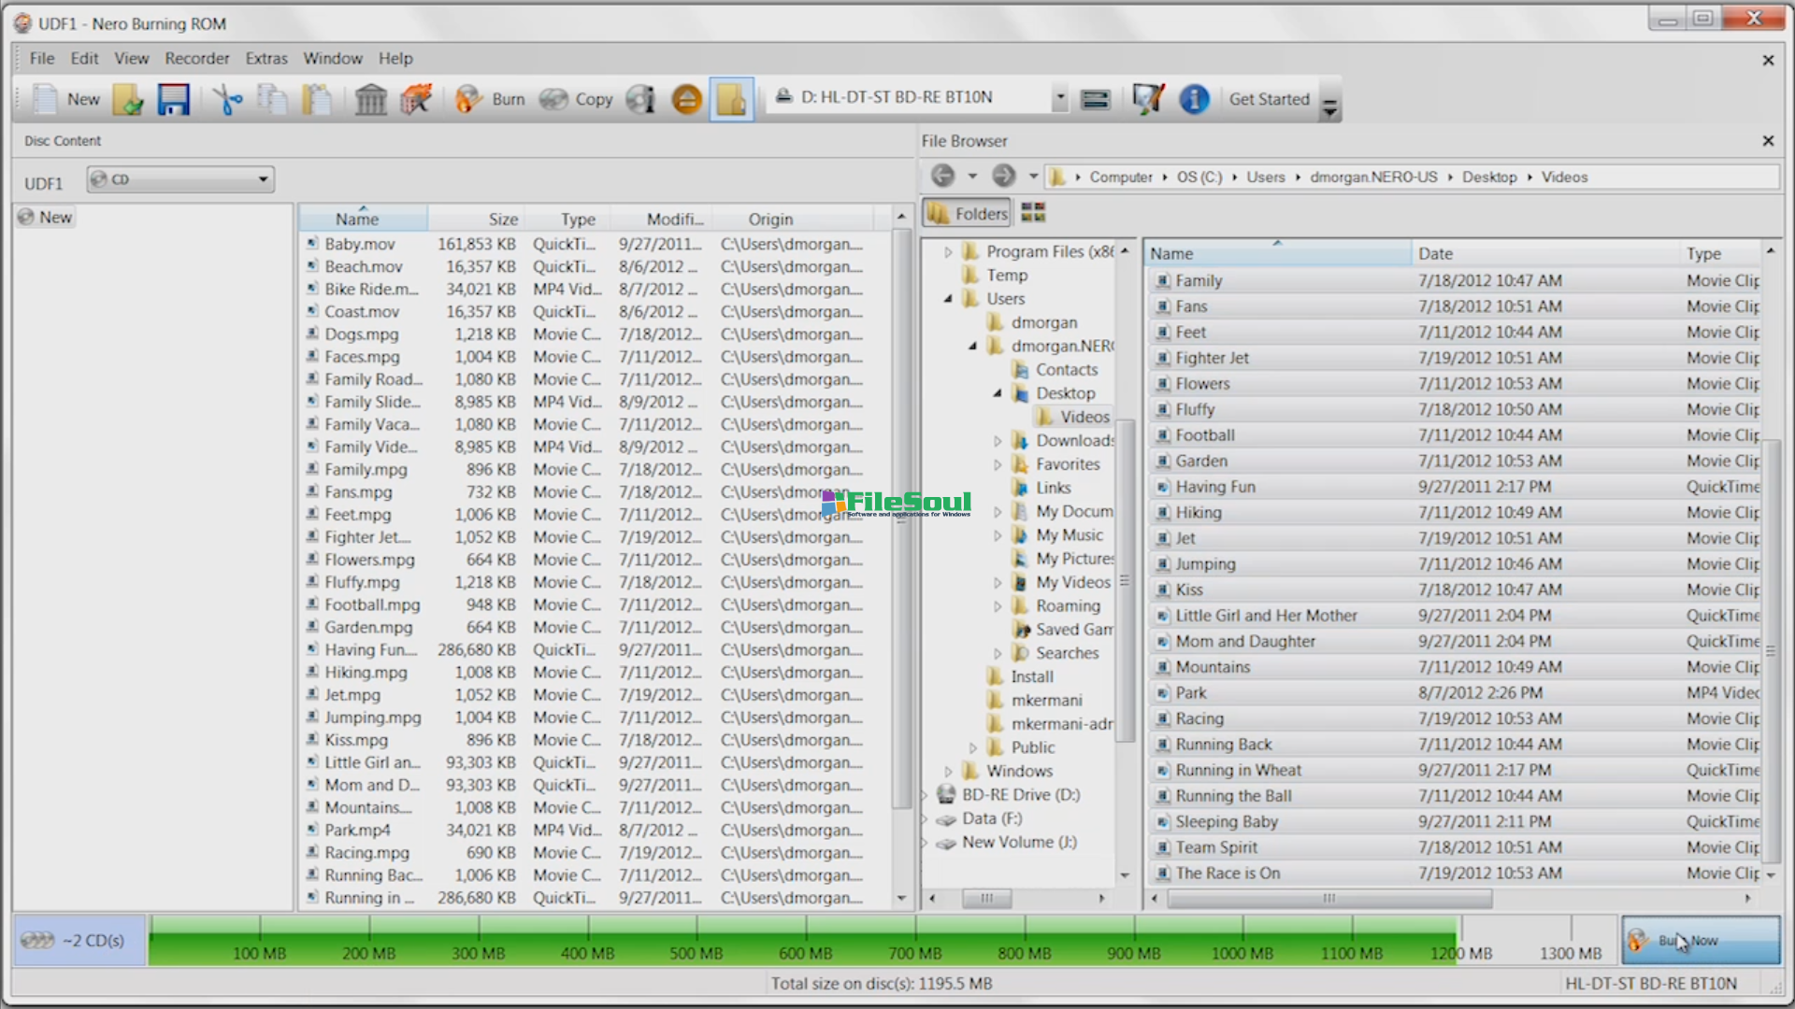Click the Get Started button
Image resolution: width=1795 pixels, height=1009 pixels.
[x=1269, y=99]
